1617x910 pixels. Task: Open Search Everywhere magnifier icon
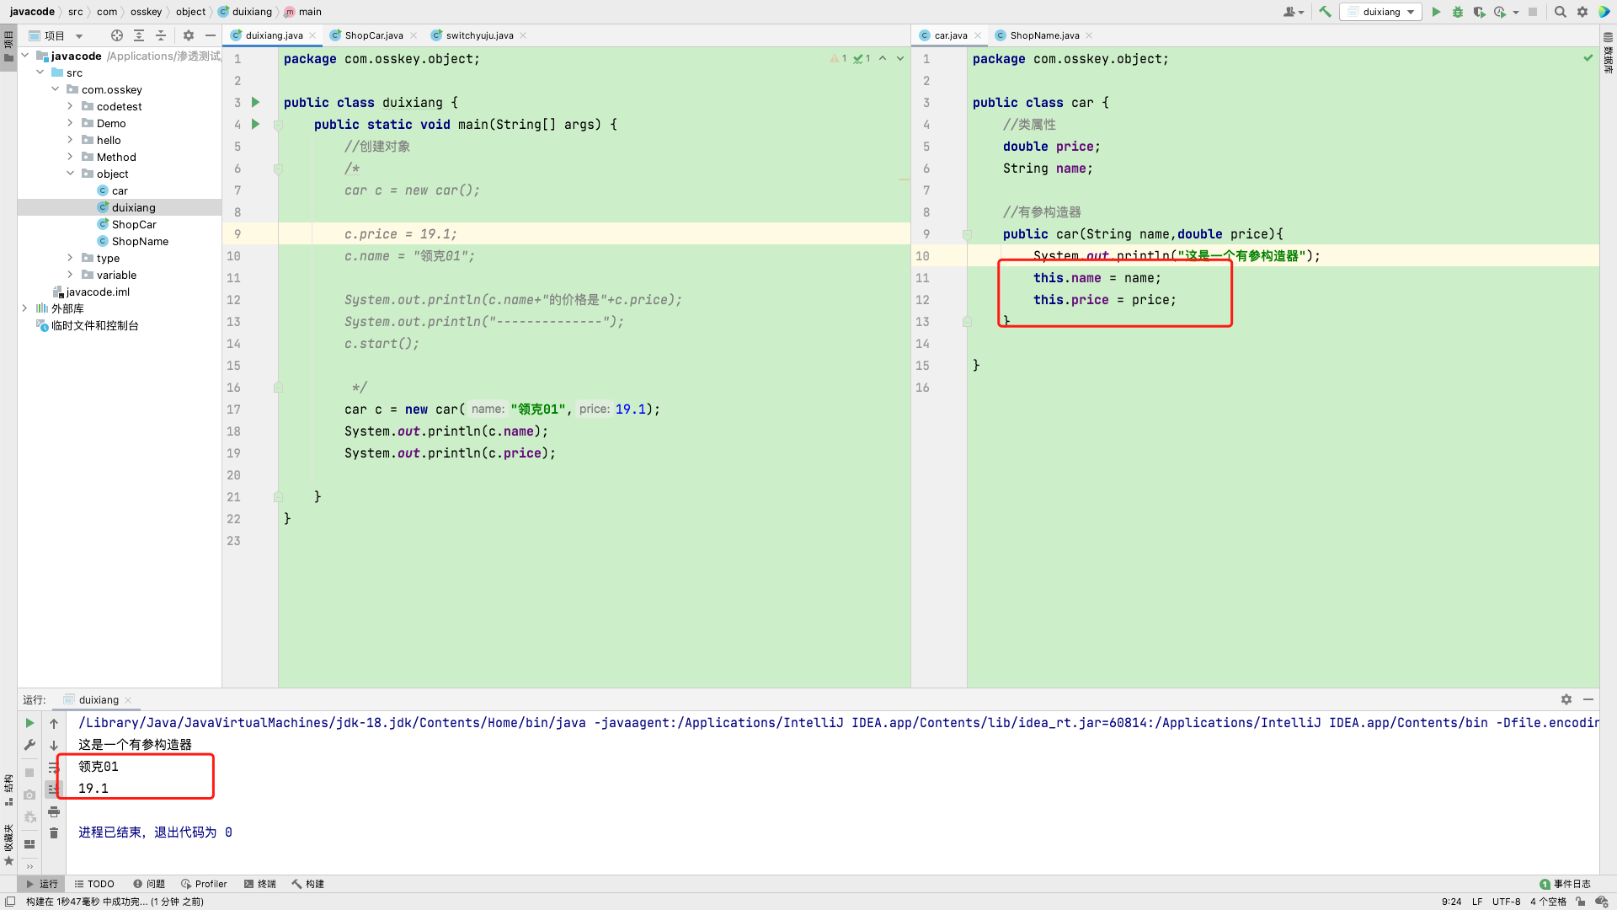[x=1561, y=12]
